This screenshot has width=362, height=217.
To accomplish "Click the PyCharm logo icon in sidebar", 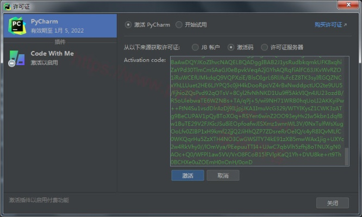I will [17, 26].
